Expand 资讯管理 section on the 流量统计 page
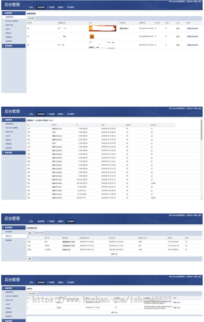The image size is (204, 322). tap(14, 153)
